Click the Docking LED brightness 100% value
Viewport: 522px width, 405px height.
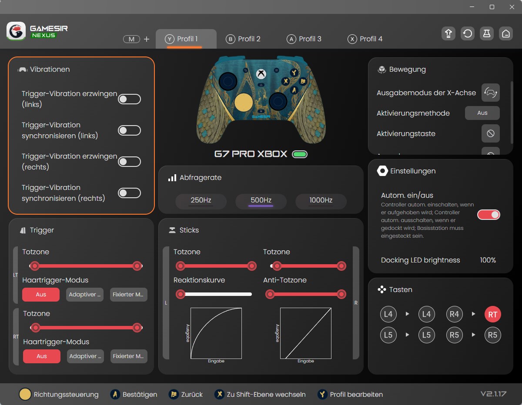(488, 260)
